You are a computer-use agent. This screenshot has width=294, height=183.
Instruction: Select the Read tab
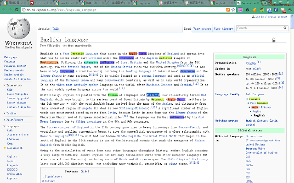(x=187, y=29)
